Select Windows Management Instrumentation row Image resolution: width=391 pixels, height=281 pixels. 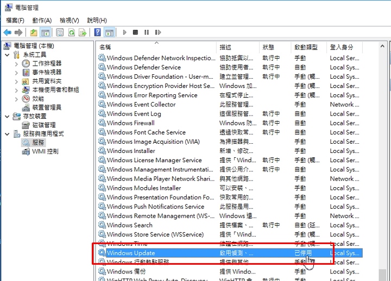tap(230, 169)
